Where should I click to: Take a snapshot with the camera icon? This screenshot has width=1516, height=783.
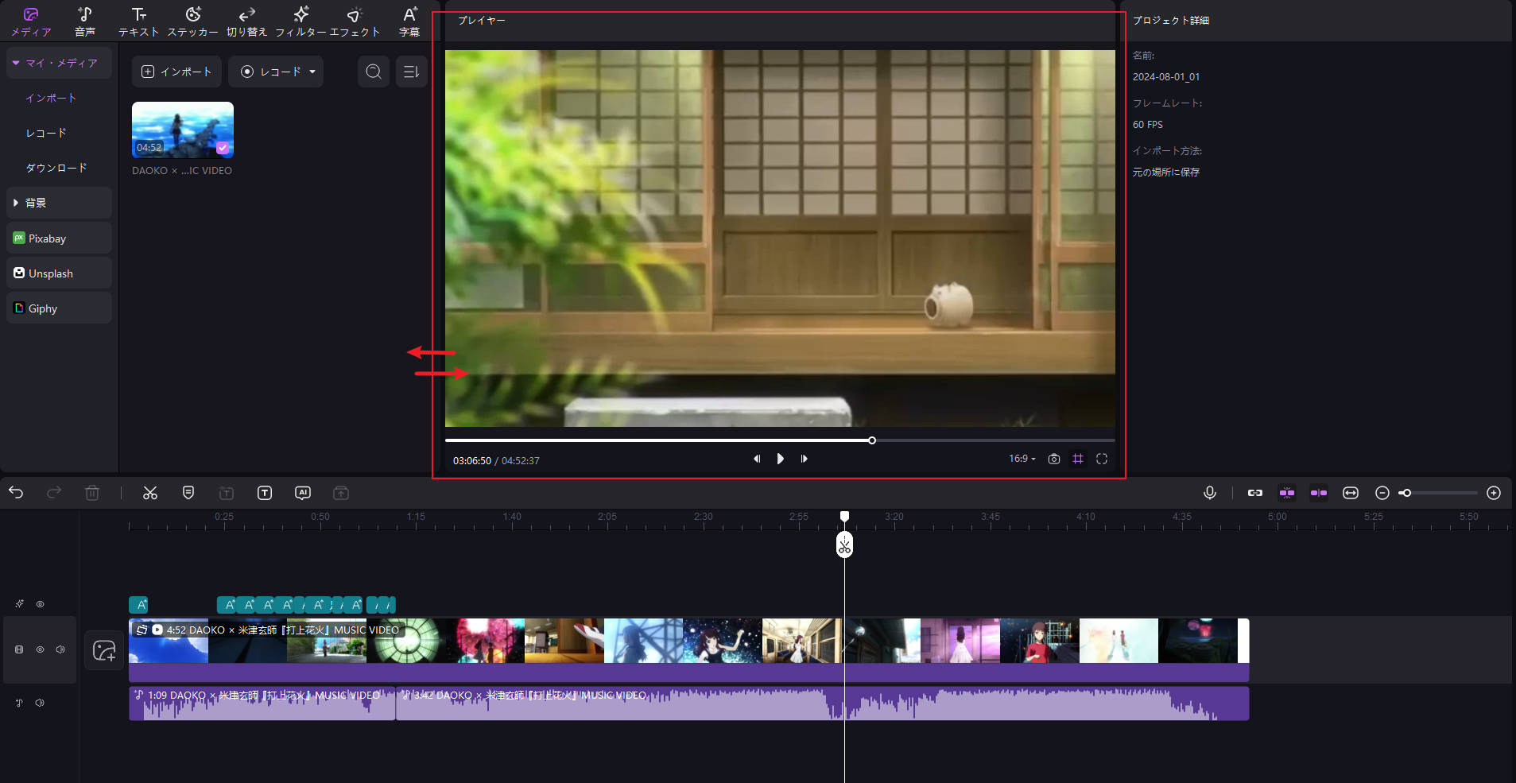(1053, 459)
